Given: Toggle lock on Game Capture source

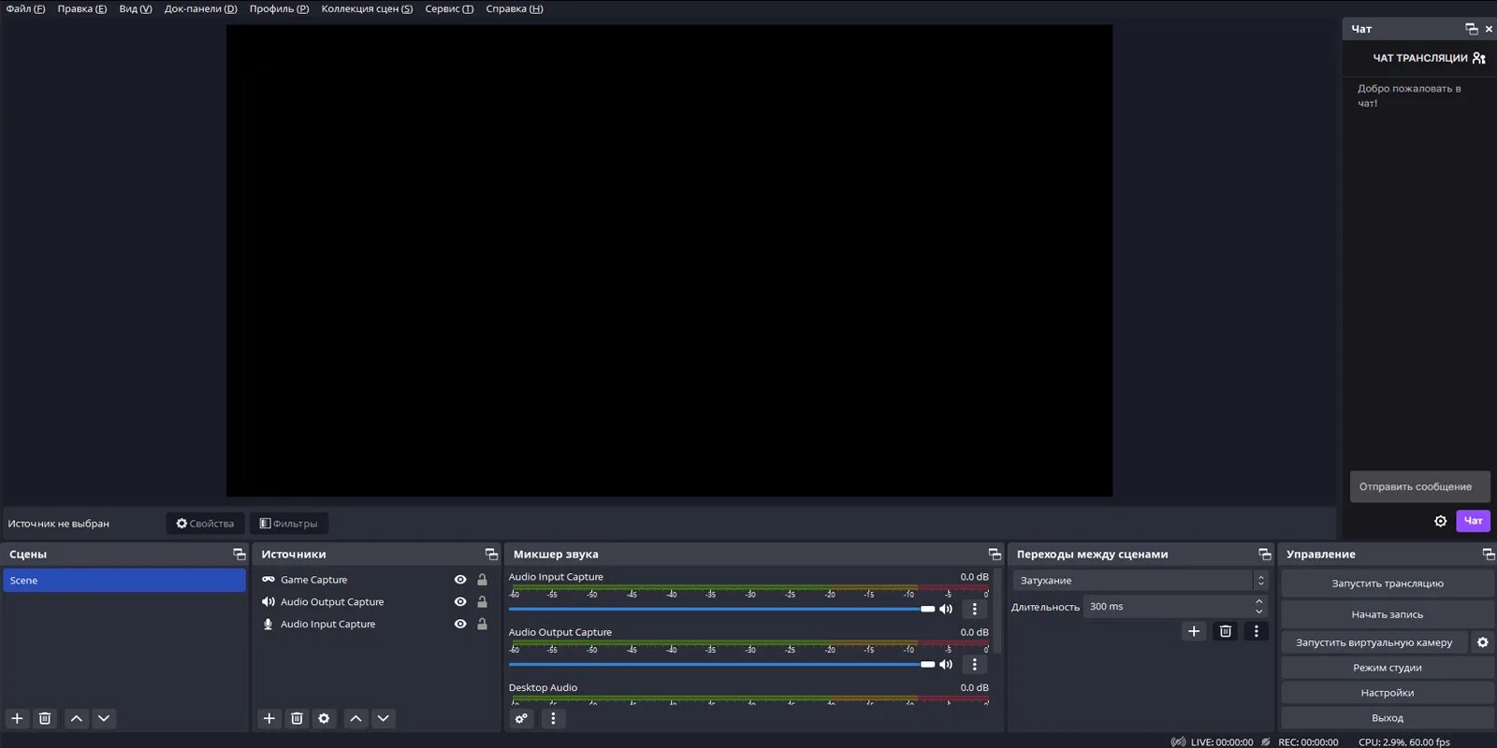Looking at the screenshot, I should (x=482, y=580).
